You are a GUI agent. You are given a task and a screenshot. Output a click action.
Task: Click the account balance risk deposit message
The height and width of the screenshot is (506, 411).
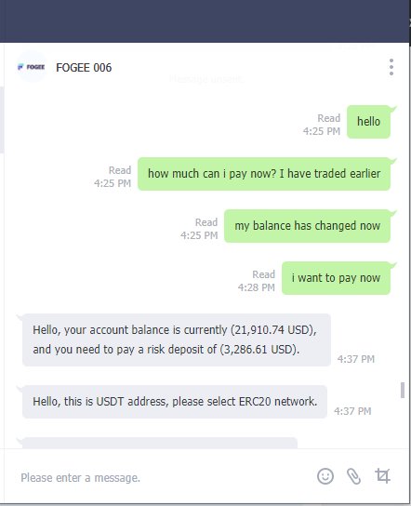coord(177,340)
